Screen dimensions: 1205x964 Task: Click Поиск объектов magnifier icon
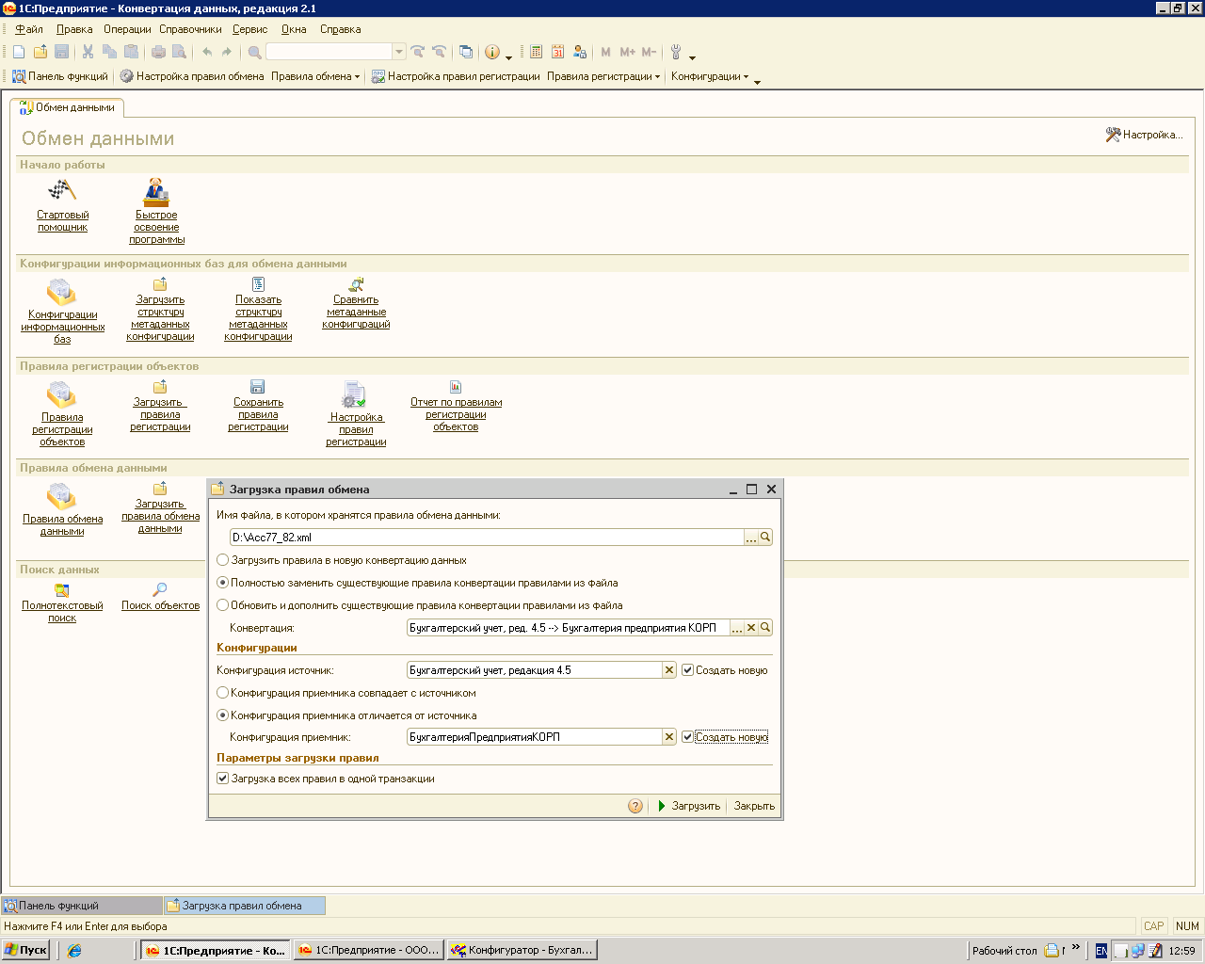tap(160, 589)
